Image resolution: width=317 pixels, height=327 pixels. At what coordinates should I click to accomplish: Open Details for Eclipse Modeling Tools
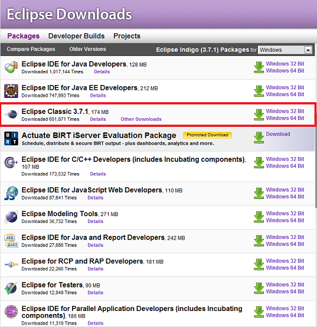point(95,221)
